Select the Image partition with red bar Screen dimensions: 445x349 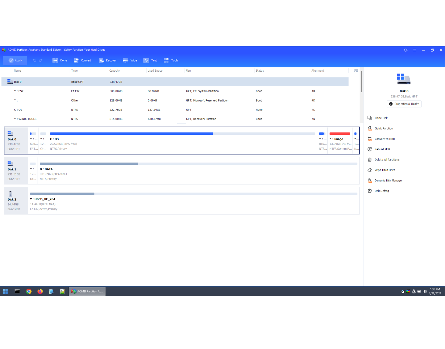340,141
